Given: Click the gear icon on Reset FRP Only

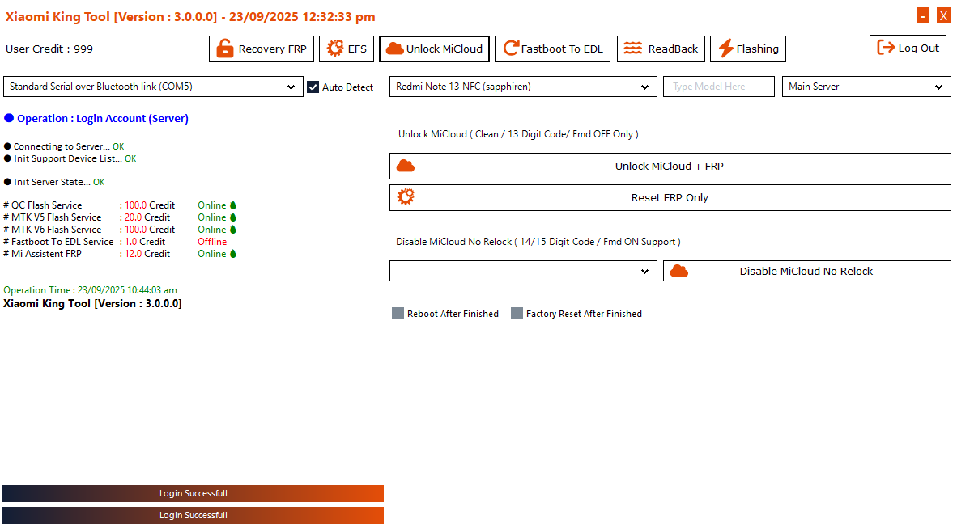Looking at the screenshot, I should 406,197.
